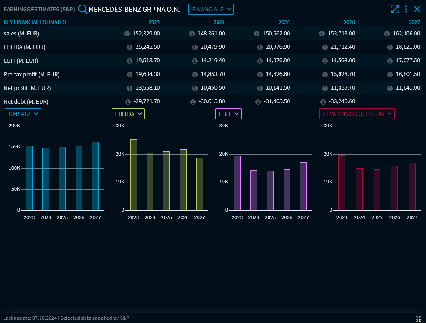Expand the EBITDA chart dropdown
The height and width of the screenshot is (323, 426).
pos(128,114)
